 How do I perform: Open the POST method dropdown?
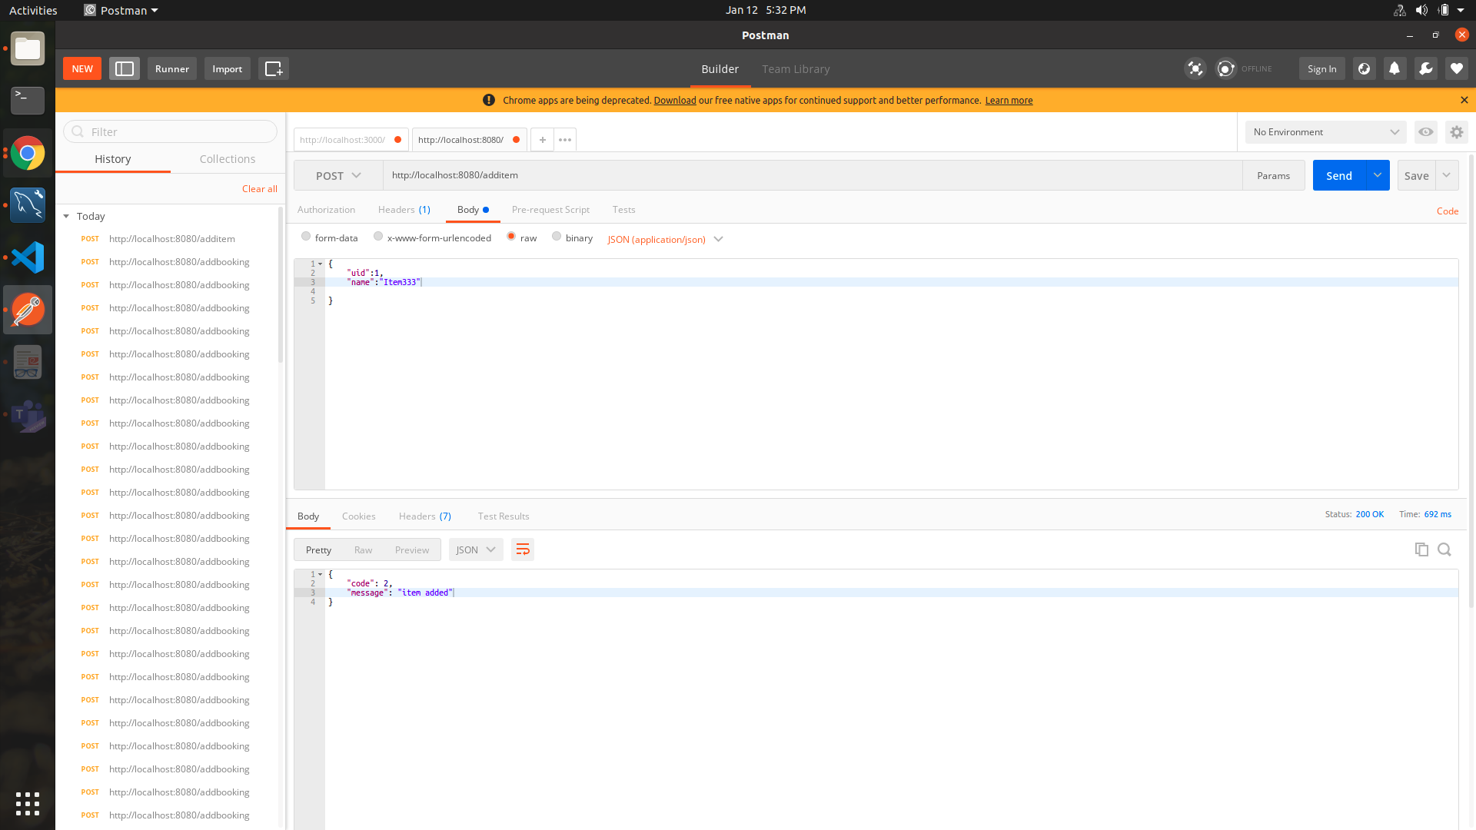click(337, 175)
